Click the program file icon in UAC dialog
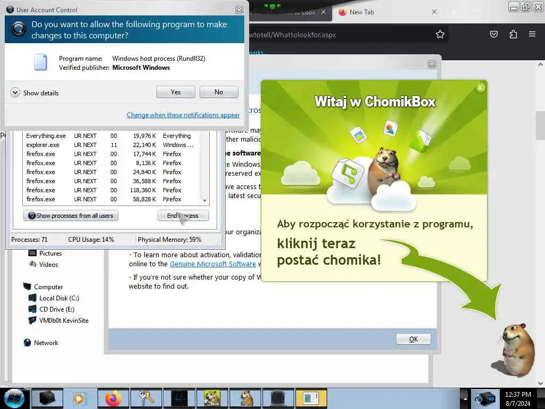 pos(40,63)
